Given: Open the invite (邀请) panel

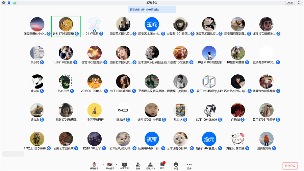Looking at the screenshot, I should pyautogui.click(x=138, y=164).
